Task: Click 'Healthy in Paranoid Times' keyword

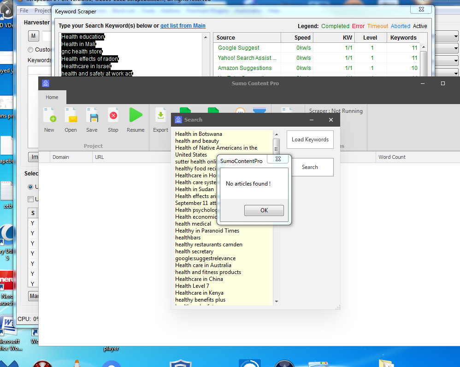Action: (207, 231)
